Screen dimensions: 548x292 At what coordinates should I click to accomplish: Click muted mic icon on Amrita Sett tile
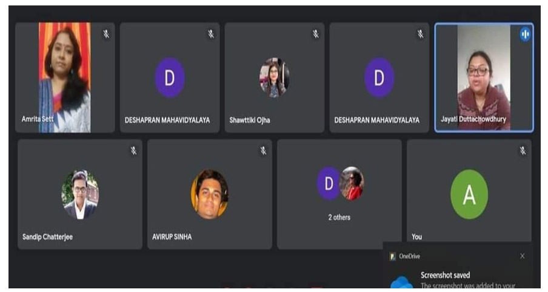pos(106,34)
